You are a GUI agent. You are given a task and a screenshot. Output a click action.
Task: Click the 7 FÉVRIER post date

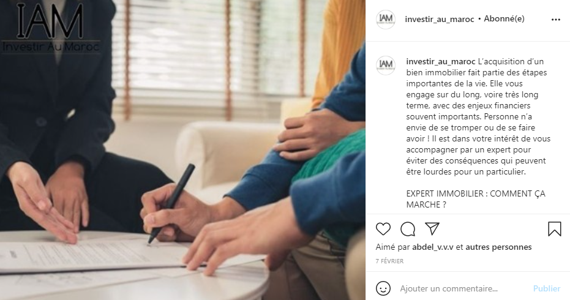click(389, 261)
